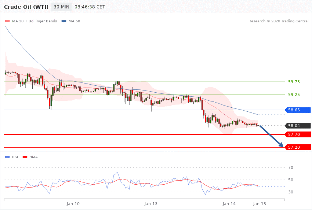
Task: Click the RSI 70 axis label
Action: [291, 167]
